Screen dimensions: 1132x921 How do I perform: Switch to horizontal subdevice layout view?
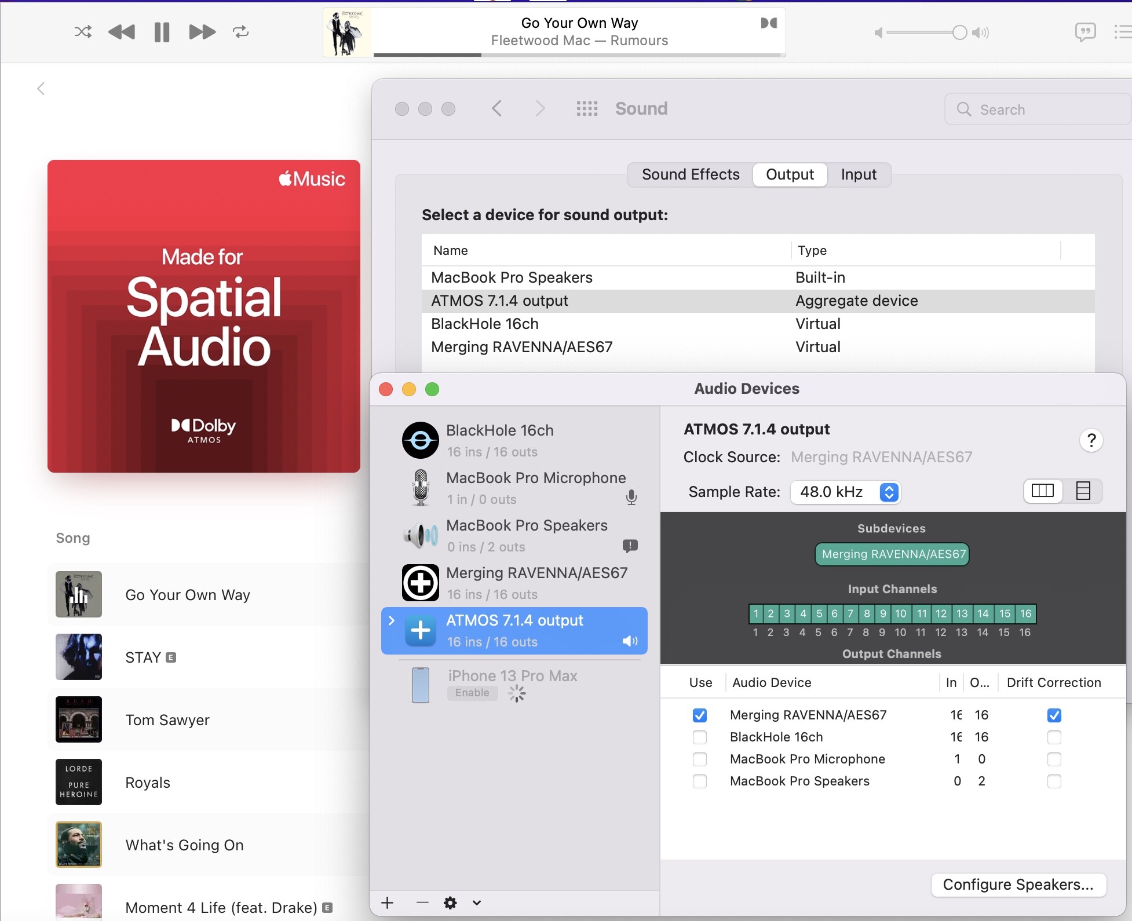tap(1043, 491)
